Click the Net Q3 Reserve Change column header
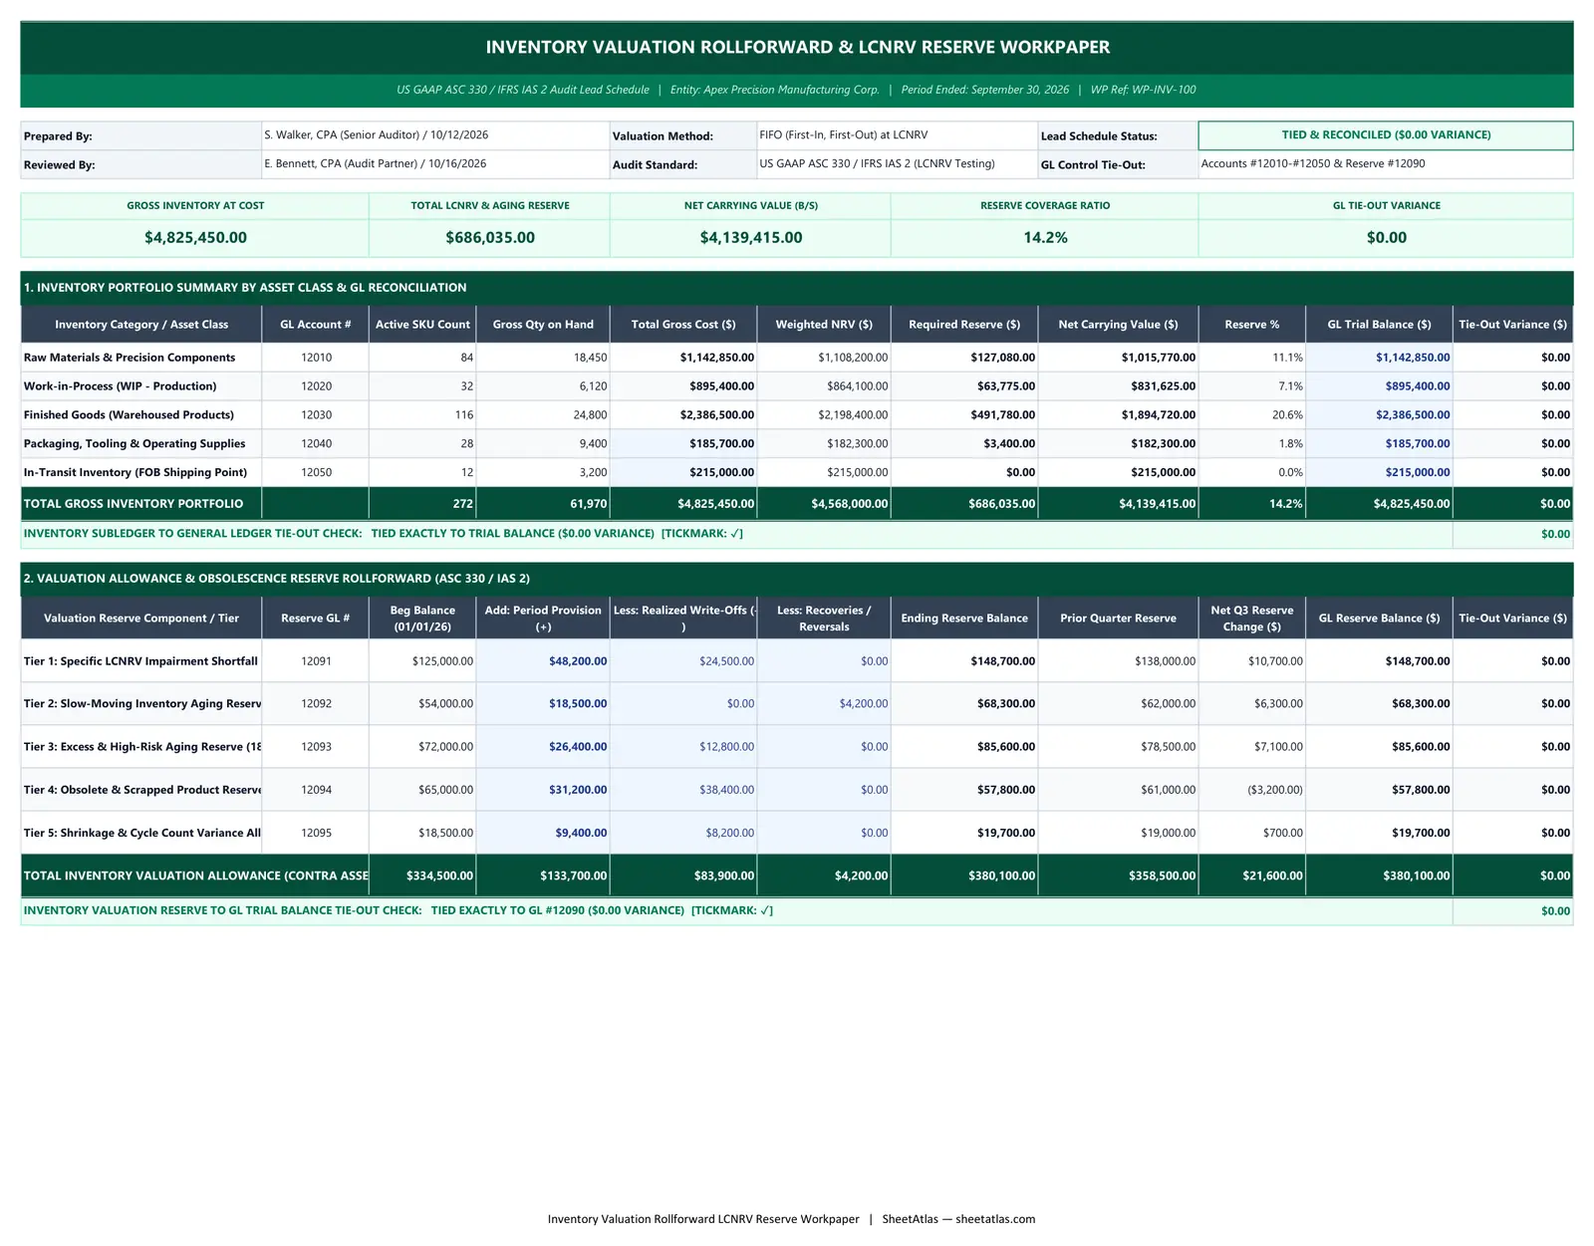This screenshot has height=1246, width=1594. point(1252,619)
